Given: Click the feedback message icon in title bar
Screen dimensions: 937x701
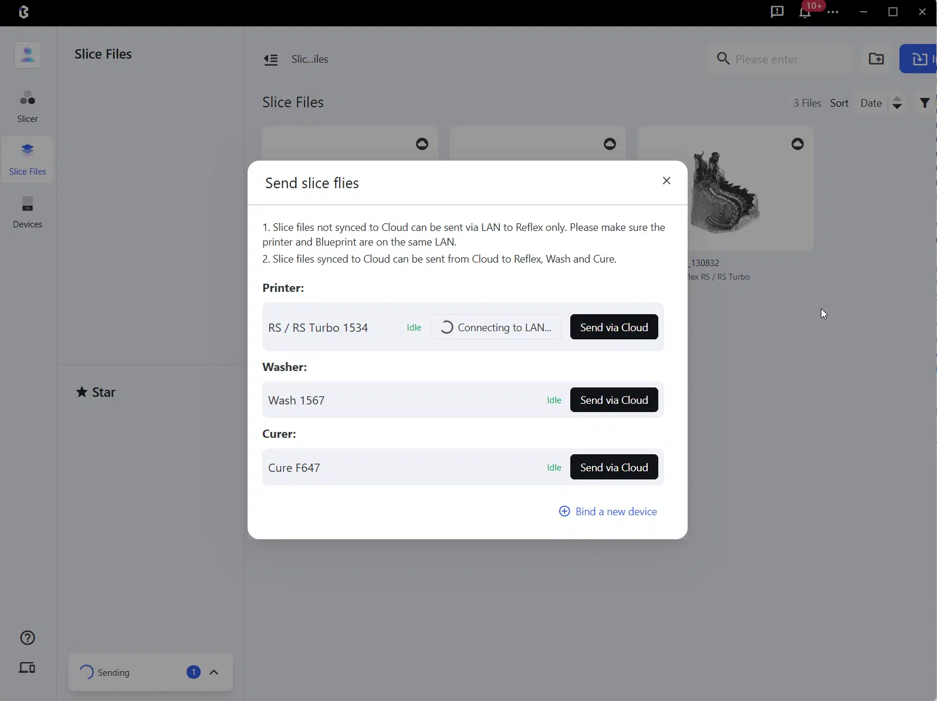Looking at the screenshot, I should tap(777, 12).
